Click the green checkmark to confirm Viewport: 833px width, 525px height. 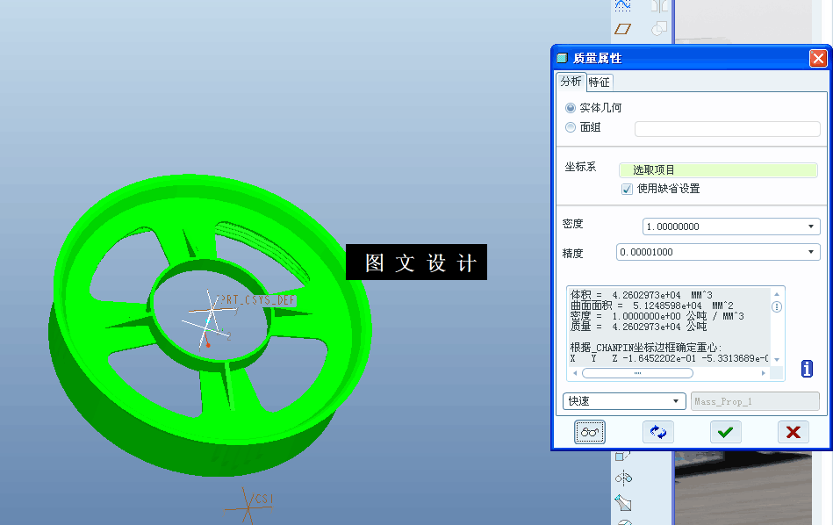(725, 431)
